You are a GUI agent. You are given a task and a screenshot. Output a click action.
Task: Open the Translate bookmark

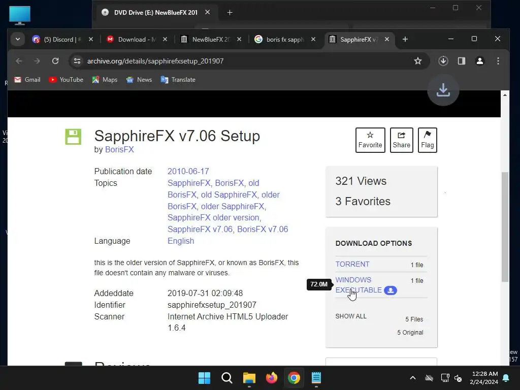(178, 80)
